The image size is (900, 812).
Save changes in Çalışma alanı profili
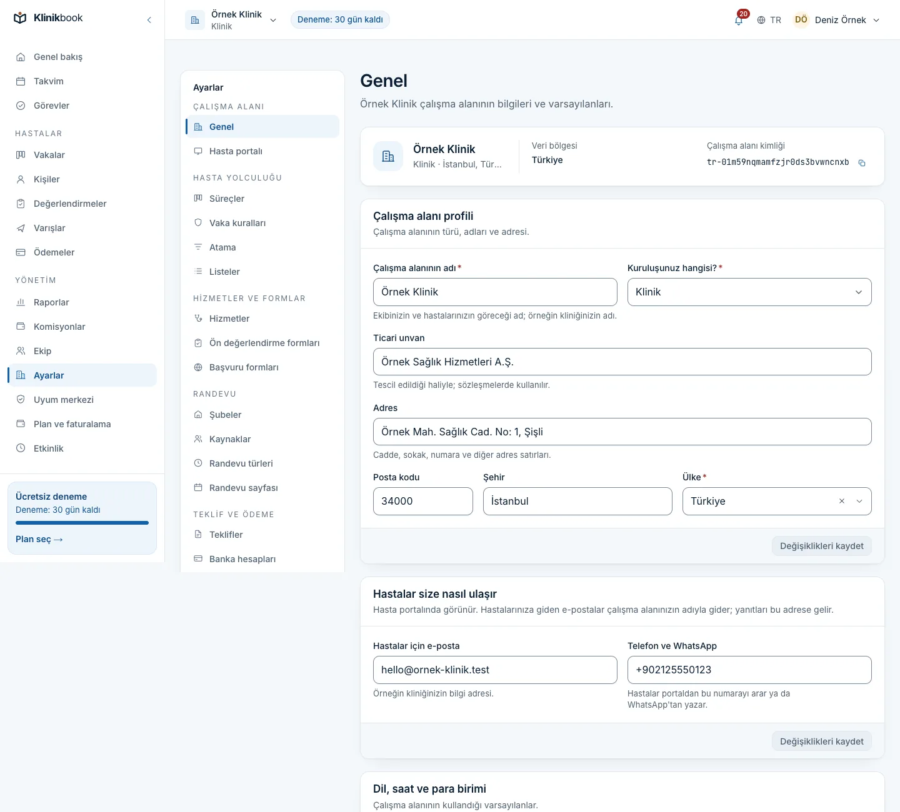(821, 546)
